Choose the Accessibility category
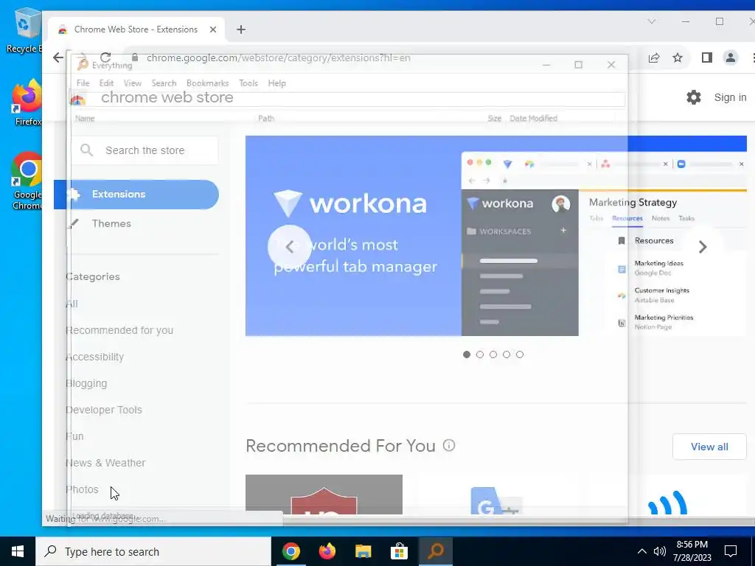Image resolution: width=755 pixels, height=566 pixels. click(95, 357)
